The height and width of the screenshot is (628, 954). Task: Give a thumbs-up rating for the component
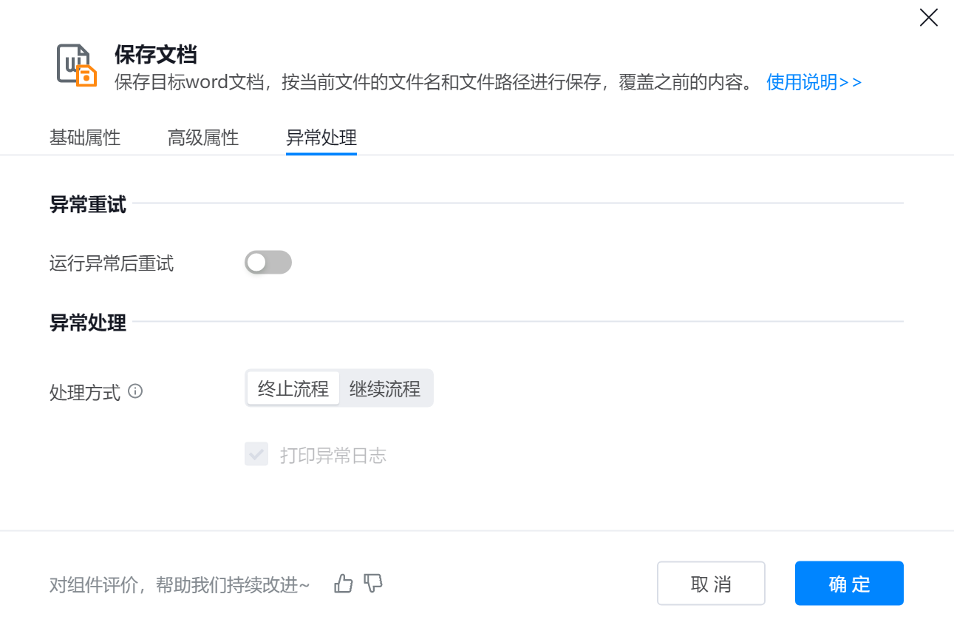point(344,584)
